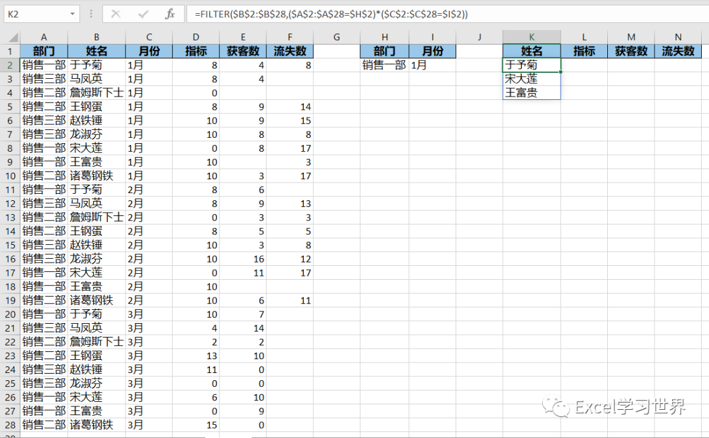Select cell B4 with 詹姆斯下士
This screenshot has height=438, width=709.
click(97, 93)
